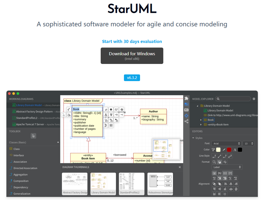Open the Arial font dropdown
Image resolution: width=266 pixels, height=200 pixels.
[x=226, y=143]
